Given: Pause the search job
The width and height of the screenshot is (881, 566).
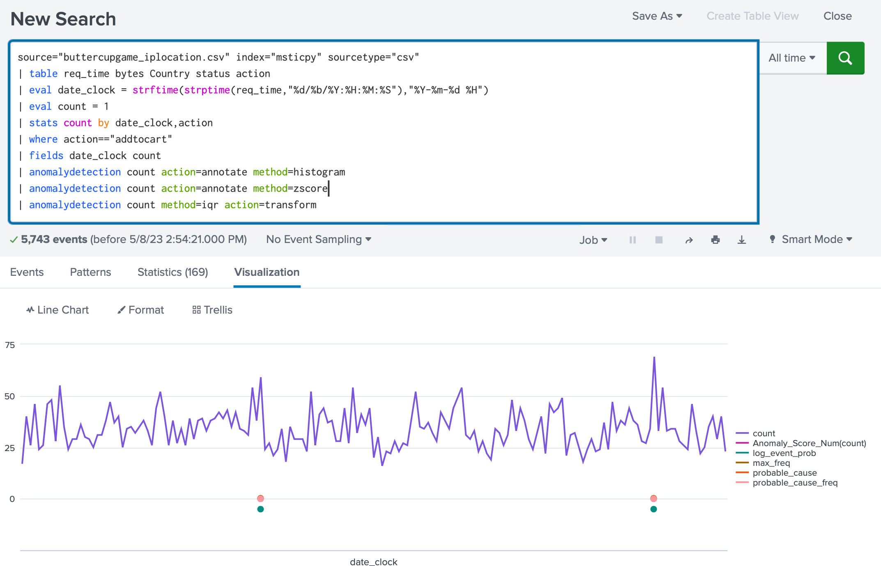Looking at the screenshot, I should pos(633,240).
